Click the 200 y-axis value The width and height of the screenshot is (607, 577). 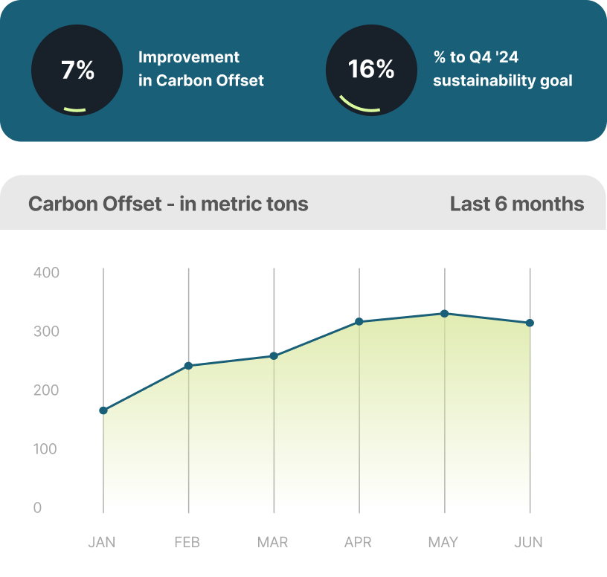point(46,390)
